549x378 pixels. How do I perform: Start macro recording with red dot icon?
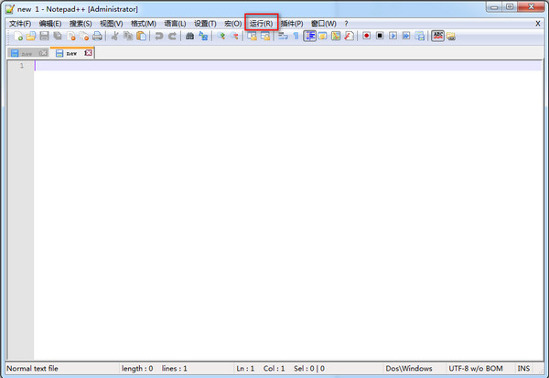click(x=367, y=36)
